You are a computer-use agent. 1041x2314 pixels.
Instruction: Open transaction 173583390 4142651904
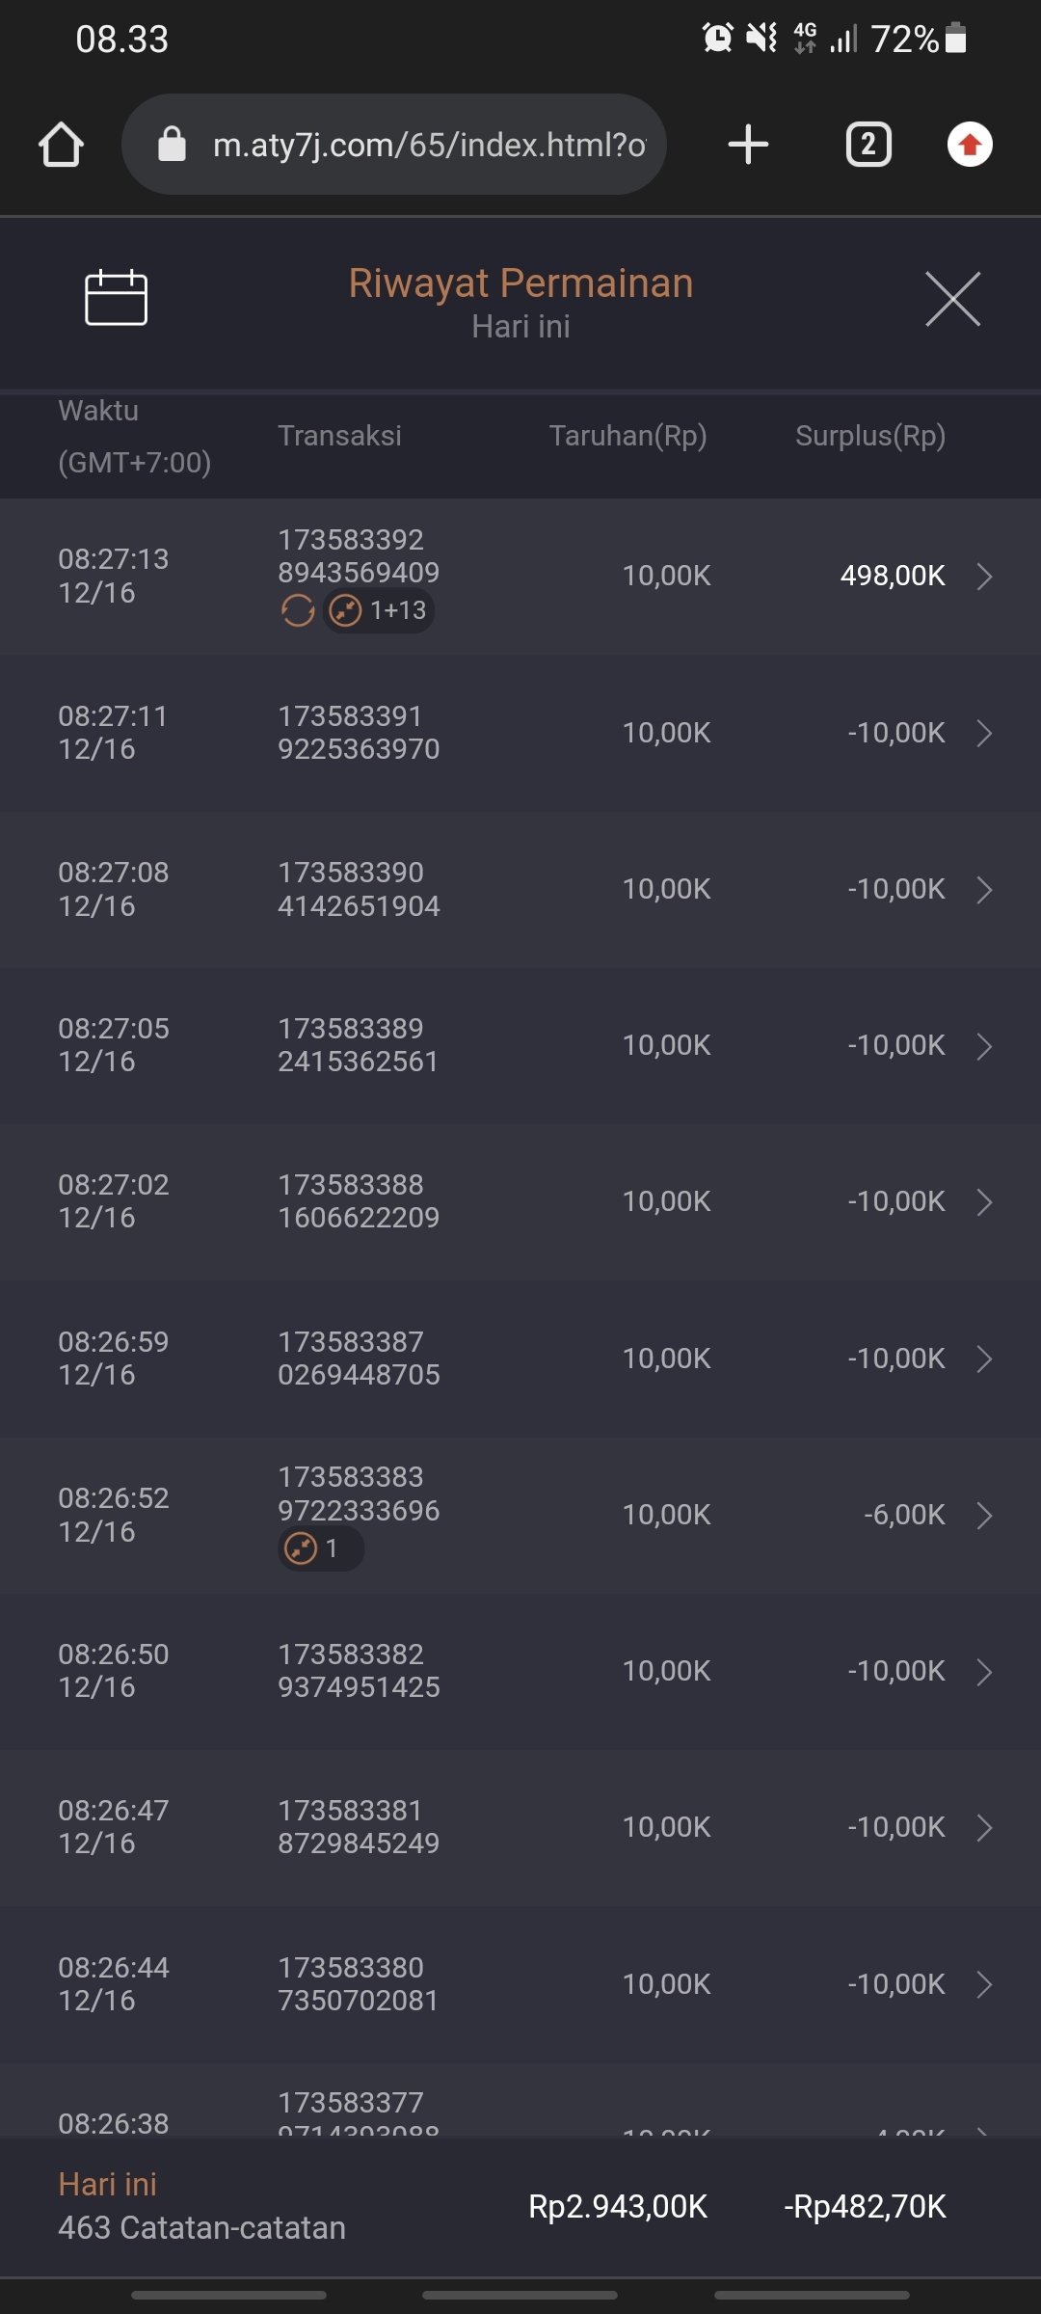tap(359, 889)
